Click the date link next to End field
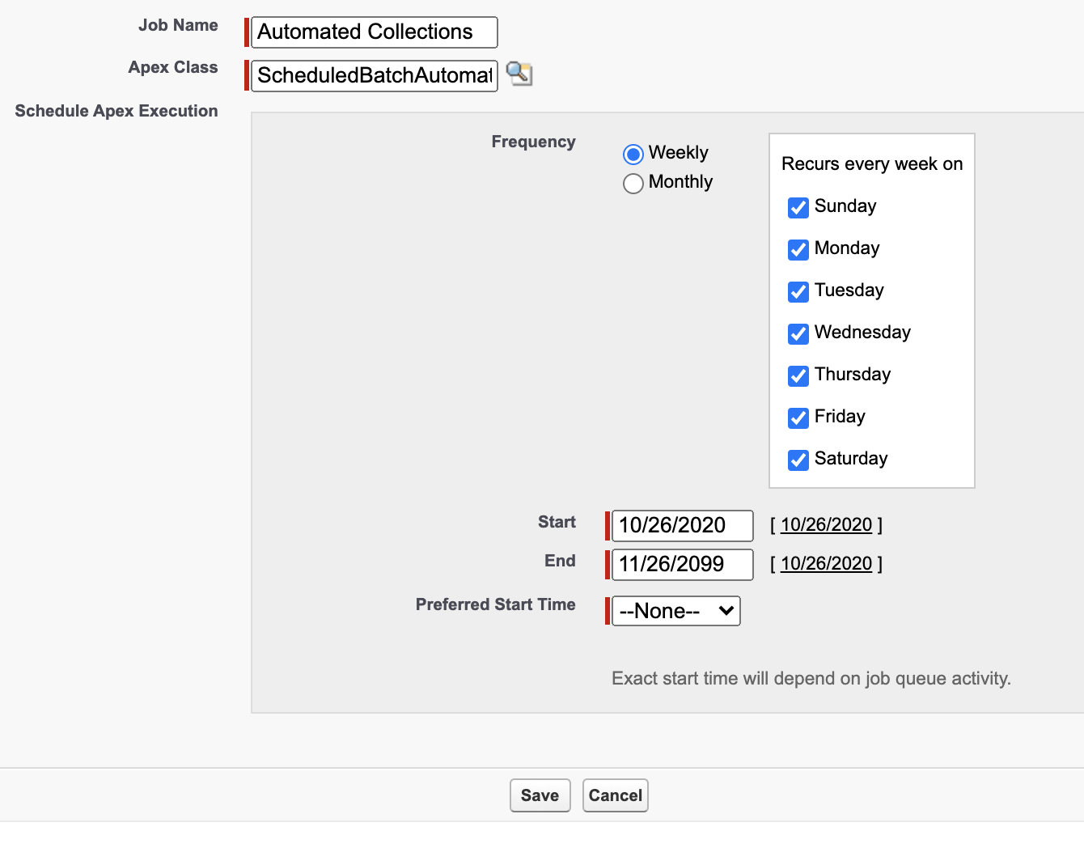 tap(826, 563)
